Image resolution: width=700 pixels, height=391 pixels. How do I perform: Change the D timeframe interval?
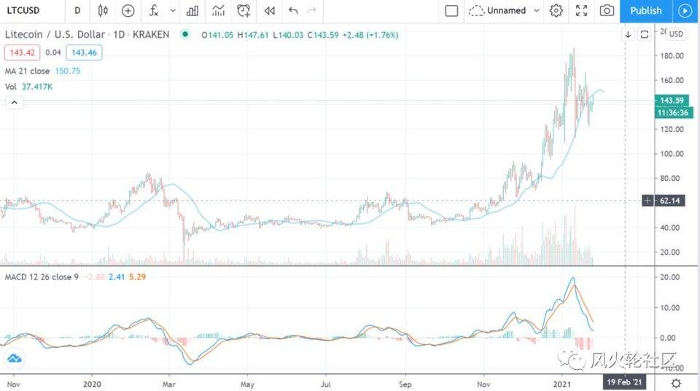[78, 10]
